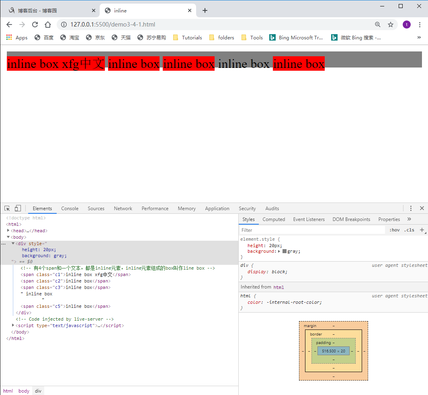
Task: Bookmark this page with the star icon
Action: coord(391,25)
